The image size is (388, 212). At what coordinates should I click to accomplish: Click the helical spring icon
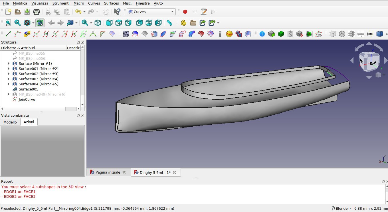tap(220, 34)
